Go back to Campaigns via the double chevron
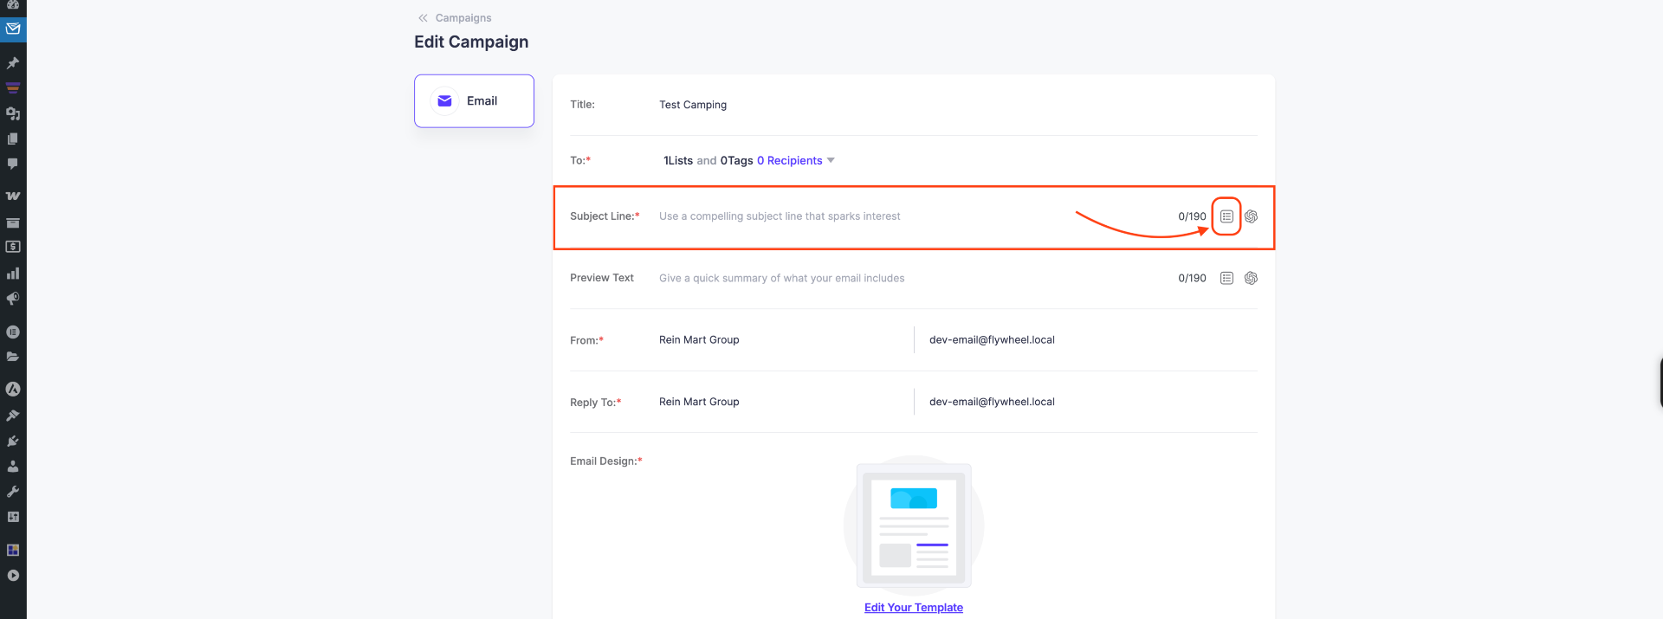 pyautogui.click(x=423, y=18)
